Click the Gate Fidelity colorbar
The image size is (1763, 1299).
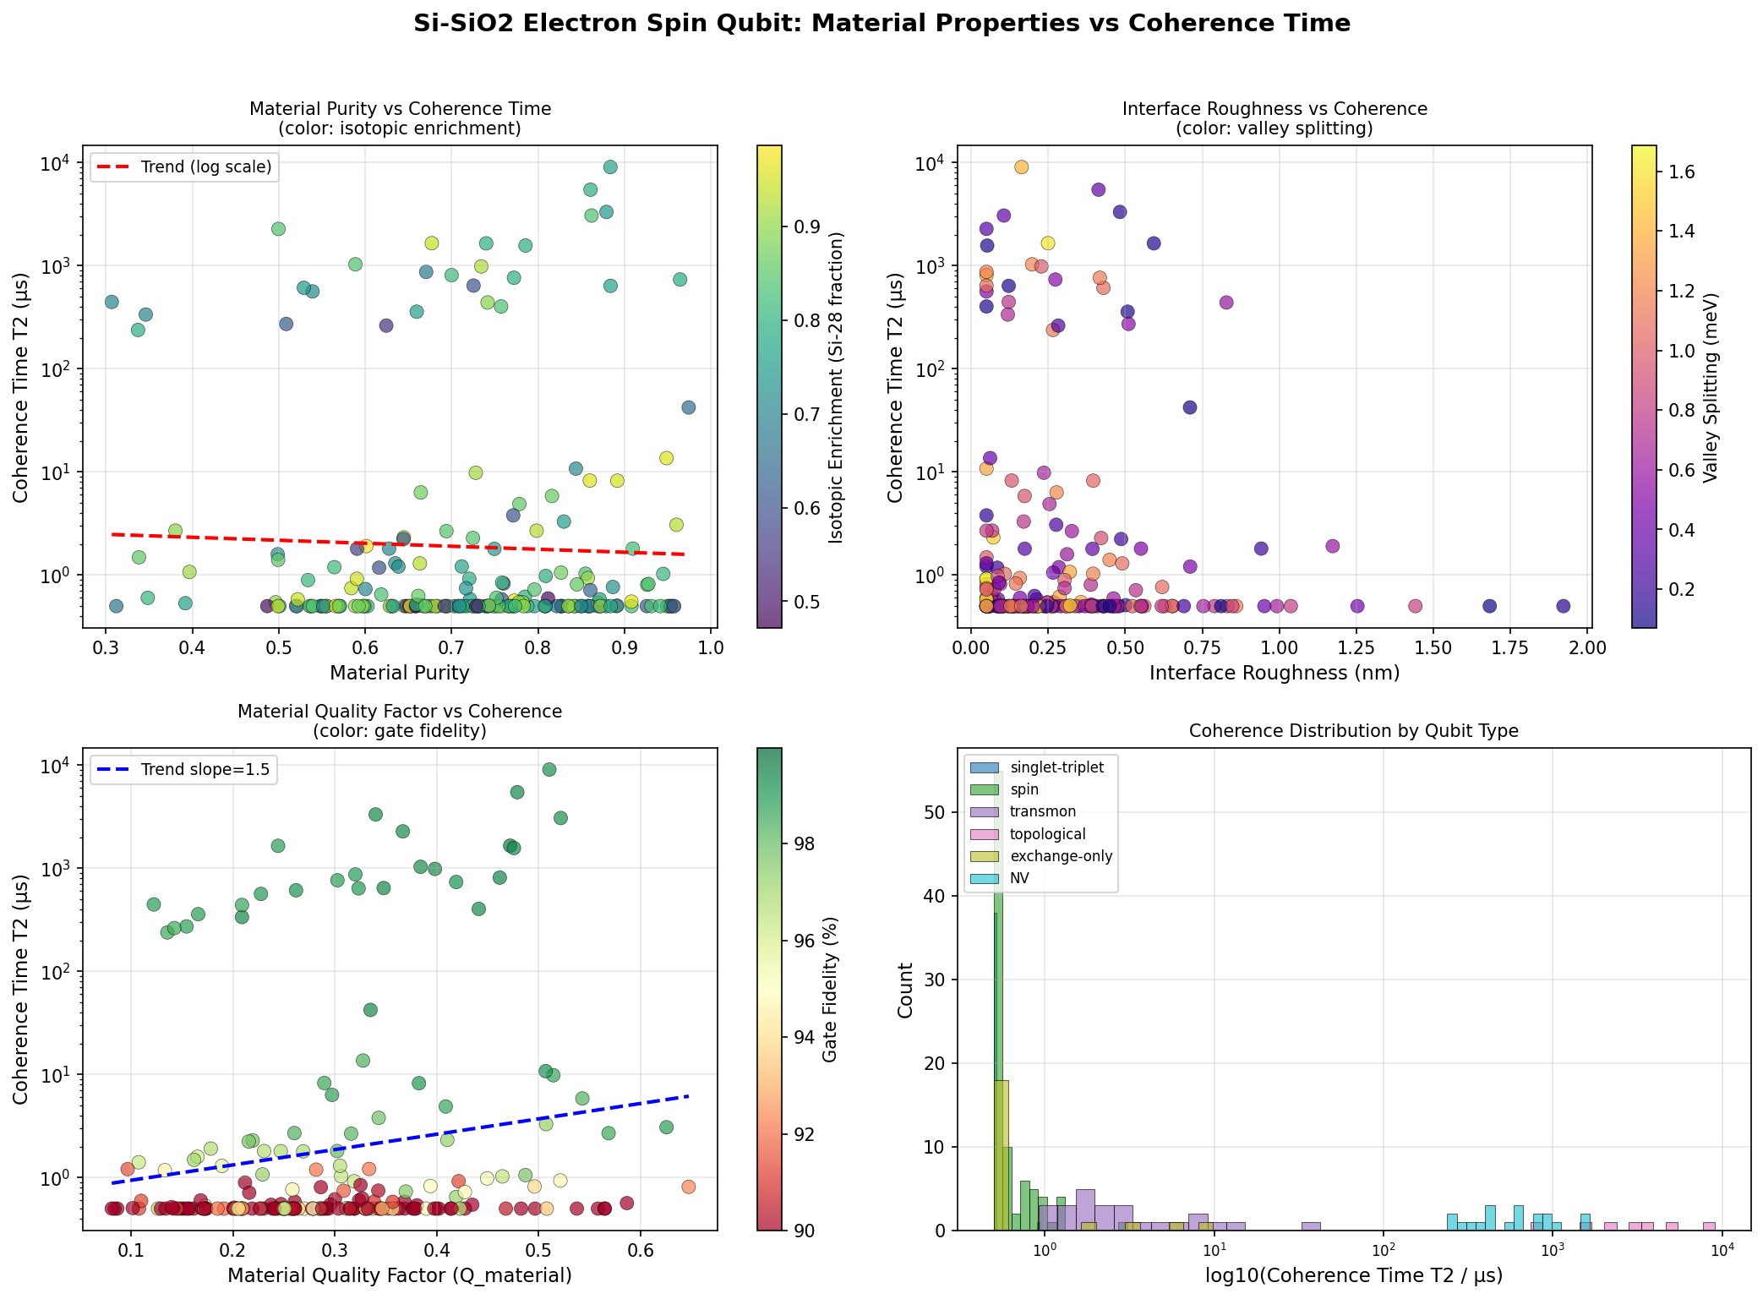[768, 989]
